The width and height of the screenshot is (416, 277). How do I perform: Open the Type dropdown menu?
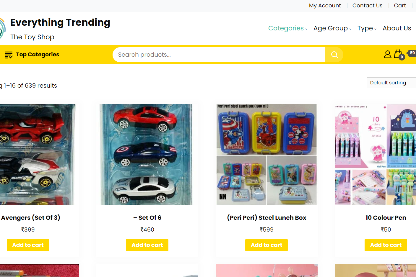tap(367, 28)
